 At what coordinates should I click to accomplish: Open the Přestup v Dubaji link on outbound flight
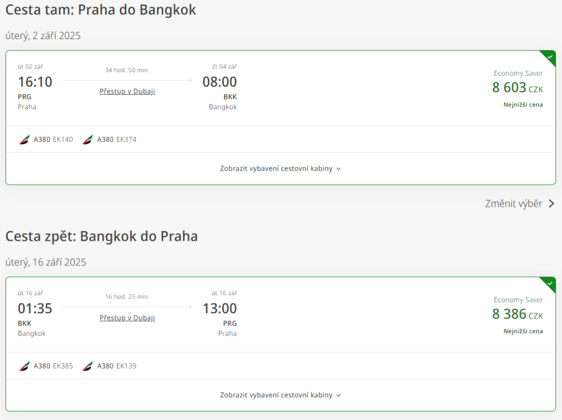coord(127,91)
